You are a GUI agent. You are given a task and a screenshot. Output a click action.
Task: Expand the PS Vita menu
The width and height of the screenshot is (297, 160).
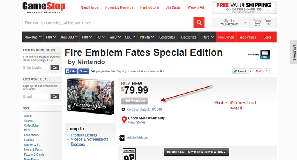pyautogui.click(x=147, y=37)
